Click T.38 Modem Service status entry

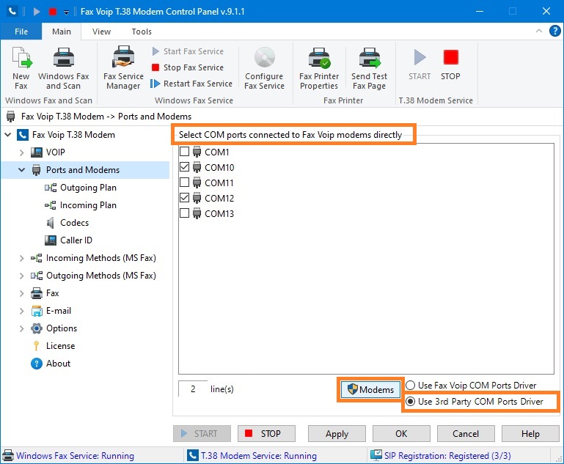click(x=252, y=456)
